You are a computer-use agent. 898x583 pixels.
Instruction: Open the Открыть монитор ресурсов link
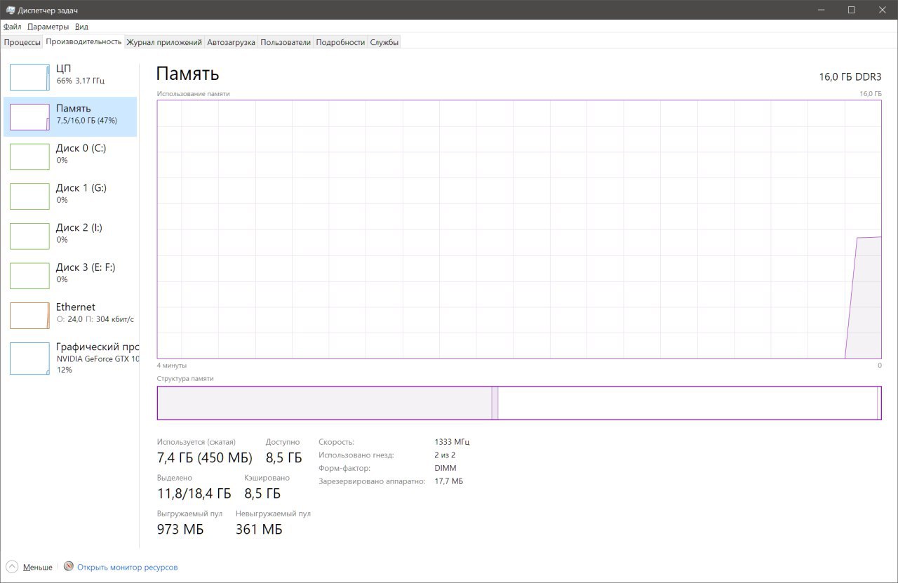click(127, 567)
